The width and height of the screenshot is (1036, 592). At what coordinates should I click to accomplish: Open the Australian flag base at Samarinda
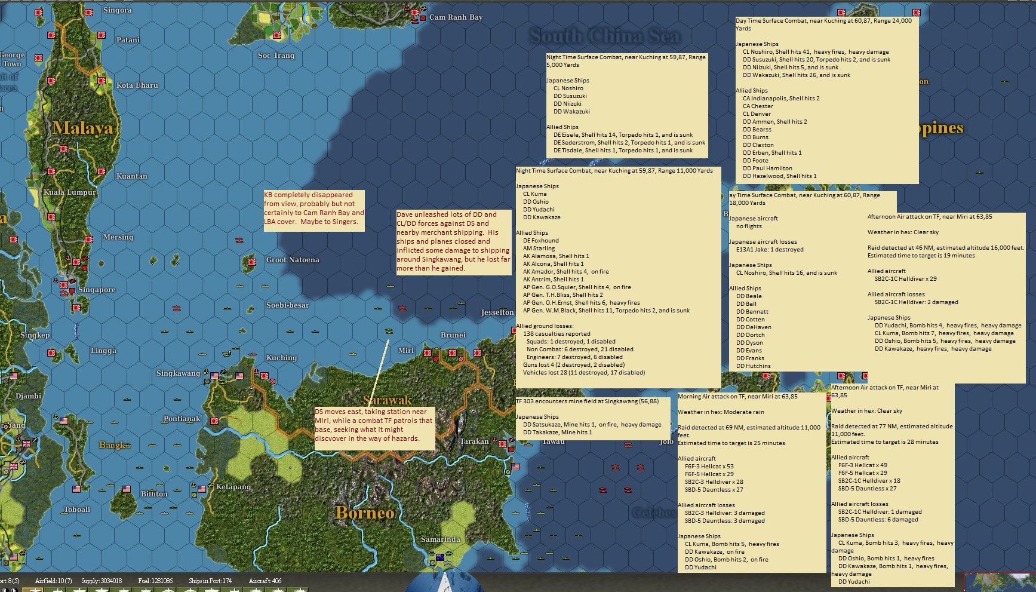440,558
